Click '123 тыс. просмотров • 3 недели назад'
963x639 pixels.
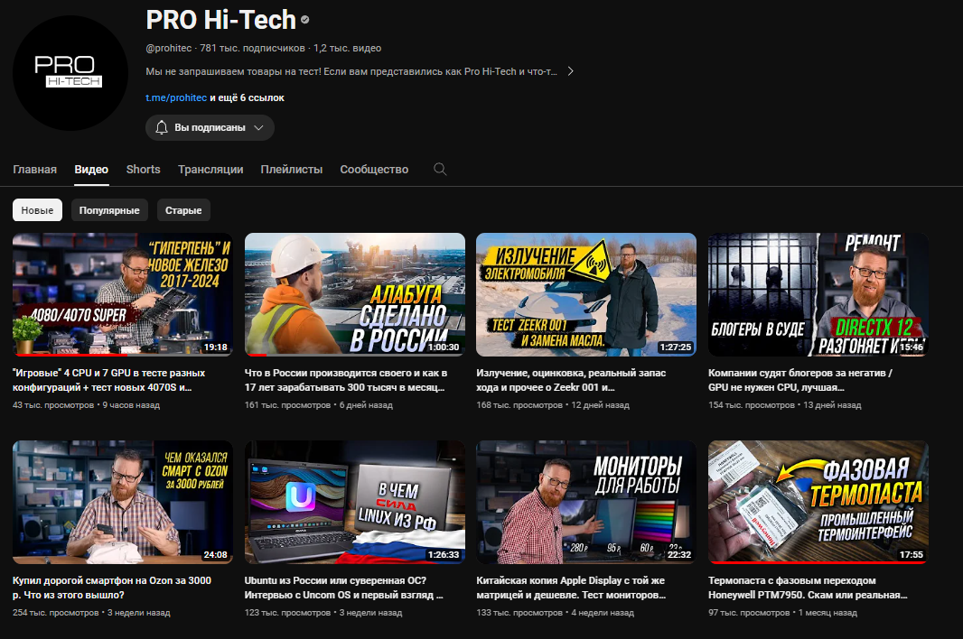323,613
